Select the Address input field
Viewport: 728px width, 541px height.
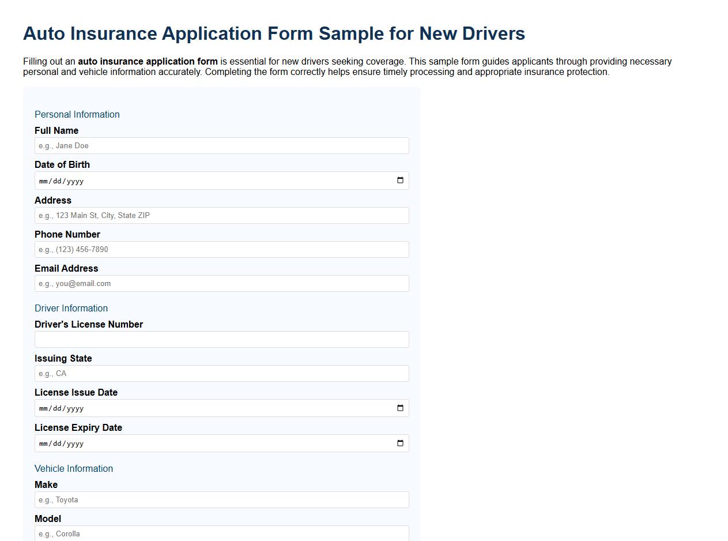coord(222,215)
